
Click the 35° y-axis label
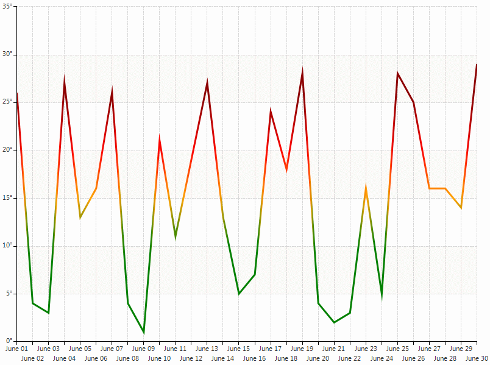coord(7,6)
